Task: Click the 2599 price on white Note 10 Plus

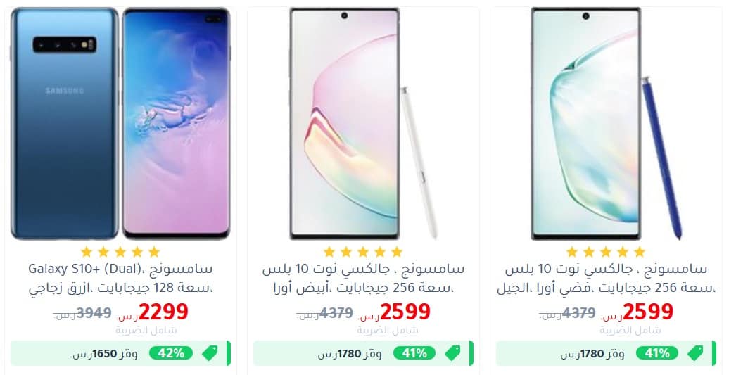Action: click(405, 312)
